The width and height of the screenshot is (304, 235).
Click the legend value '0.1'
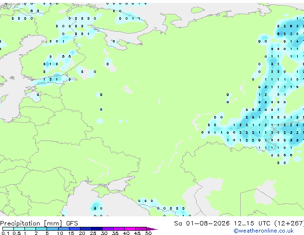click(x=5, y=233)
